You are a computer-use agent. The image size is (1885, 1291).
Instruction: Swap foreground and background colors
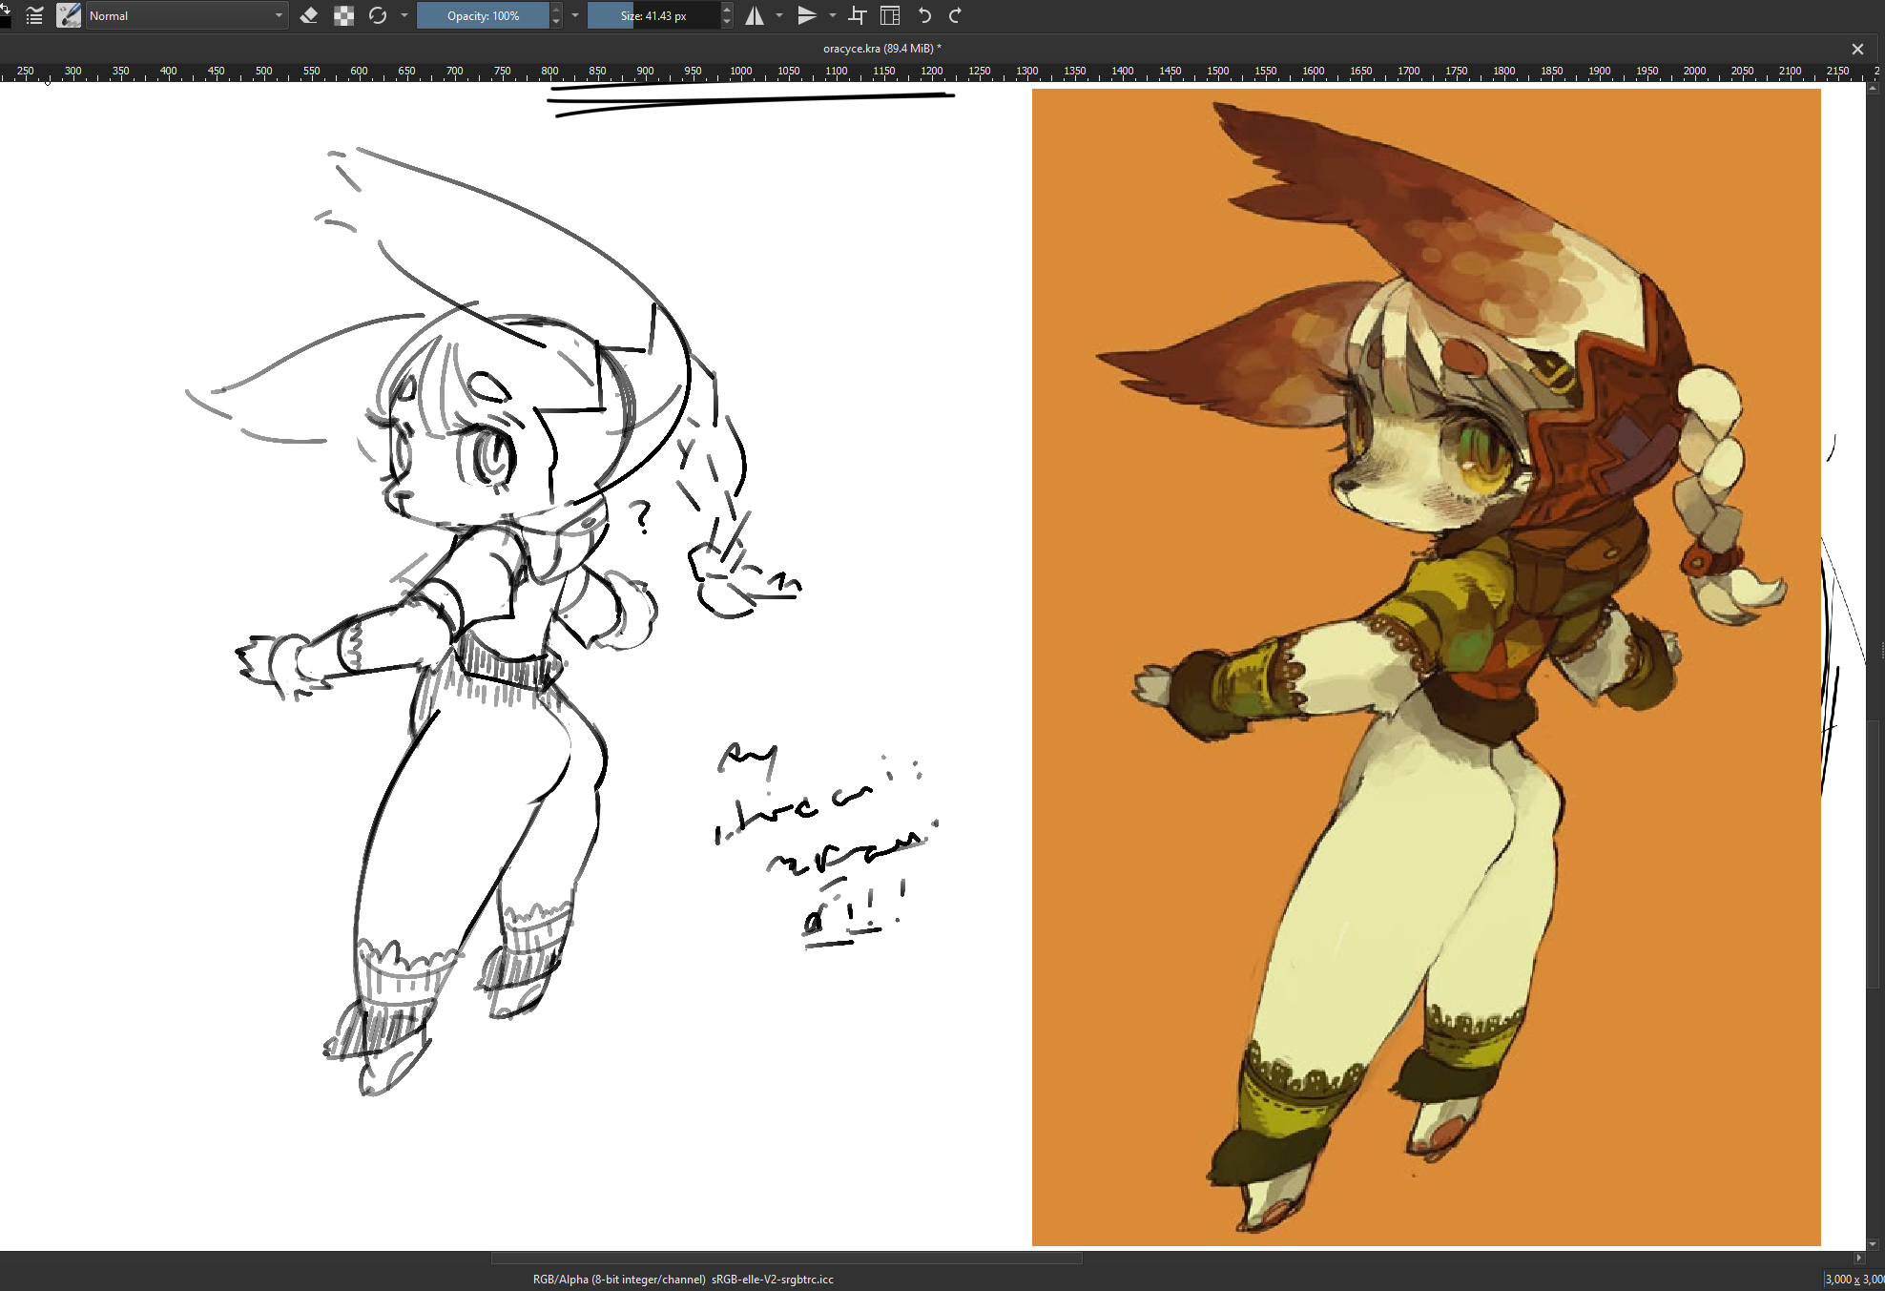tap(6, 10)
